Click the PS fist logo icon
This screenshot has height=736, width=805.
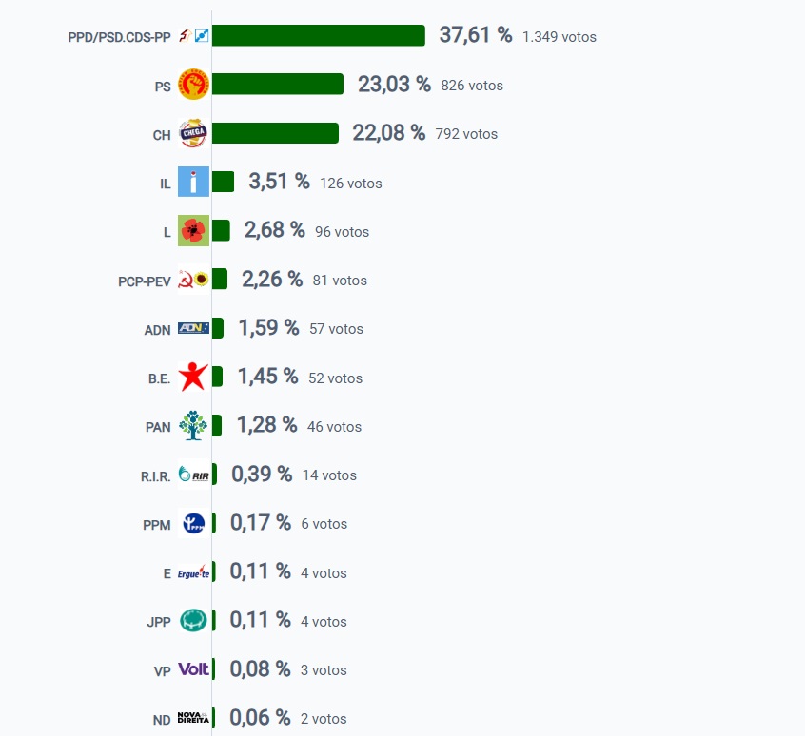point(193,84)
